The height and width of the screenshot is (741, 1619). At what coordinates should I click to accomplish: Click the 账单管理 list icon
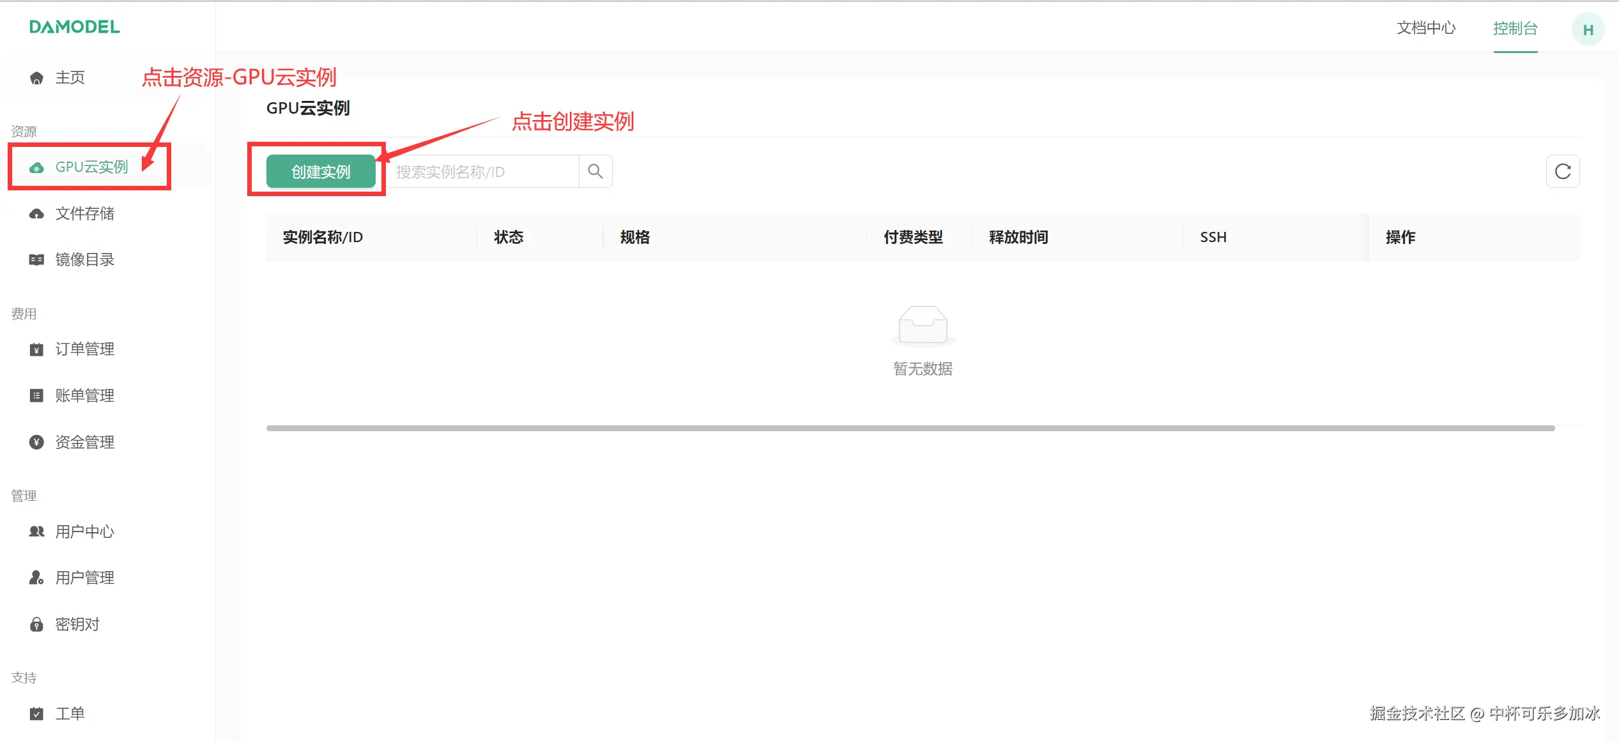click(36, 395)
